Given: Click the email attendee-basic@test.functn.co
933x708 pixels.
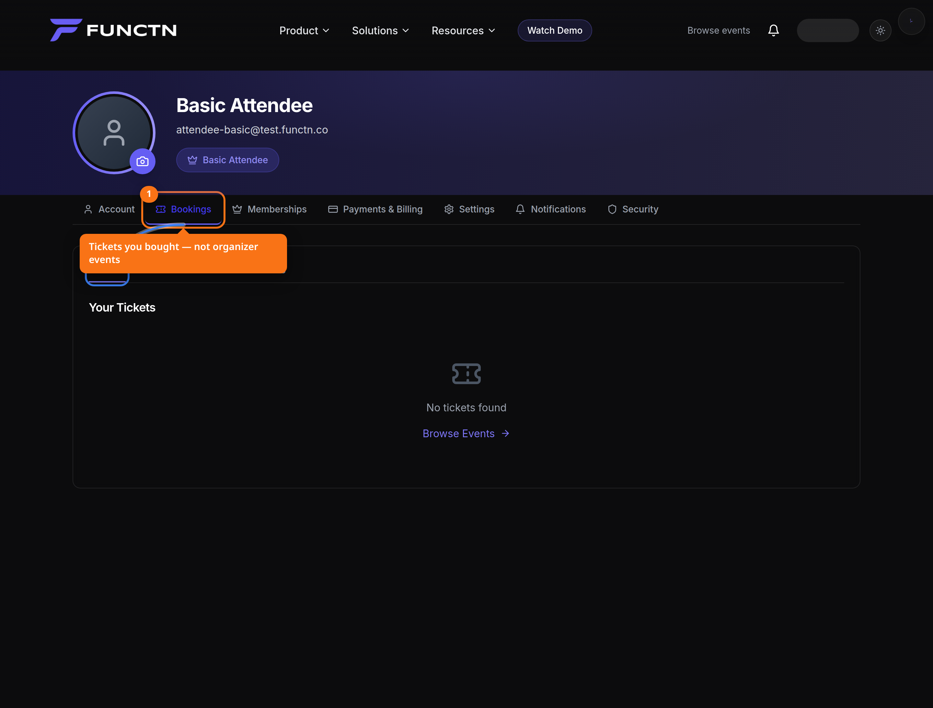Looking at the screenshot, I should pos(252,130).
